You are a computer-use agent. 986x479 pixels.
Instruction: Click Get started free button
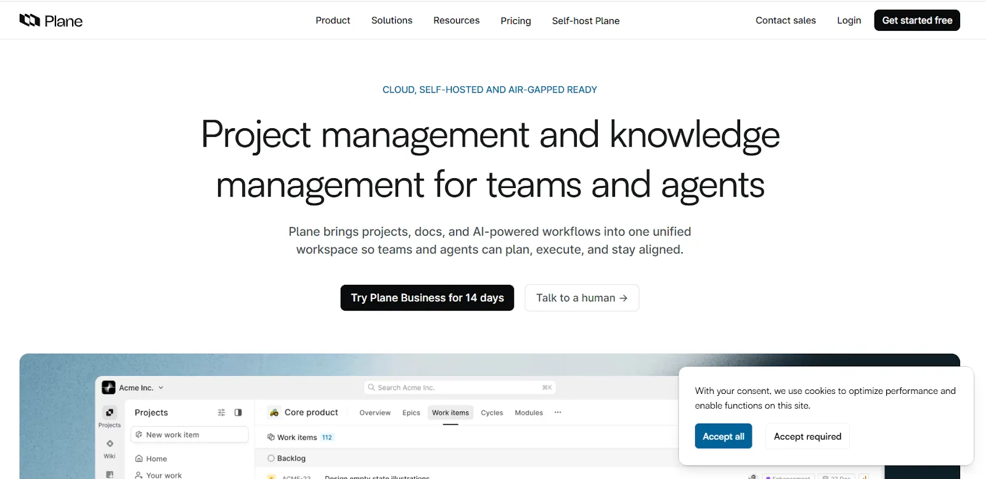point(917,20)
